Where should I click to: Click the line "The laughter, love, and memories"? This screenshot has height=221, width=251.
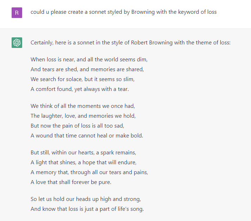click(83, 116)
